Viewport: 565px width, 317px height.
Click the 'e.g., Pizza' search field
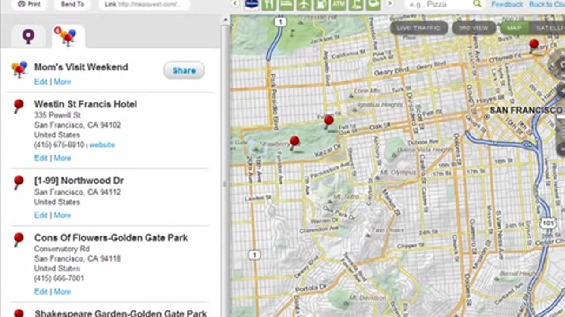coord(439,4)
